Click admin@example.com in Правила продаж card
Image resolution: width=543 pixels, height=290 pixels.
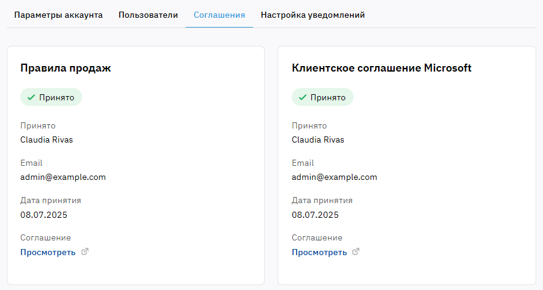click(x=63, y=177)
